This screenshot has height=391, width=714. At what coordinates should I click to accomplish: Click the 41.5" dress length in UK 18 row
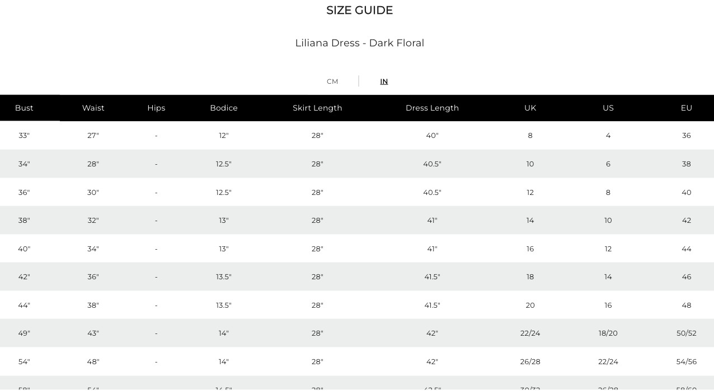click(432, 277)
